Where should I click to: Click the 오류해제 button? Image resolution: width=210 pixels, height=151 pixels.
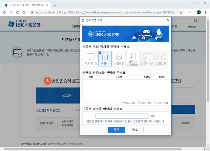click(185, 123)
